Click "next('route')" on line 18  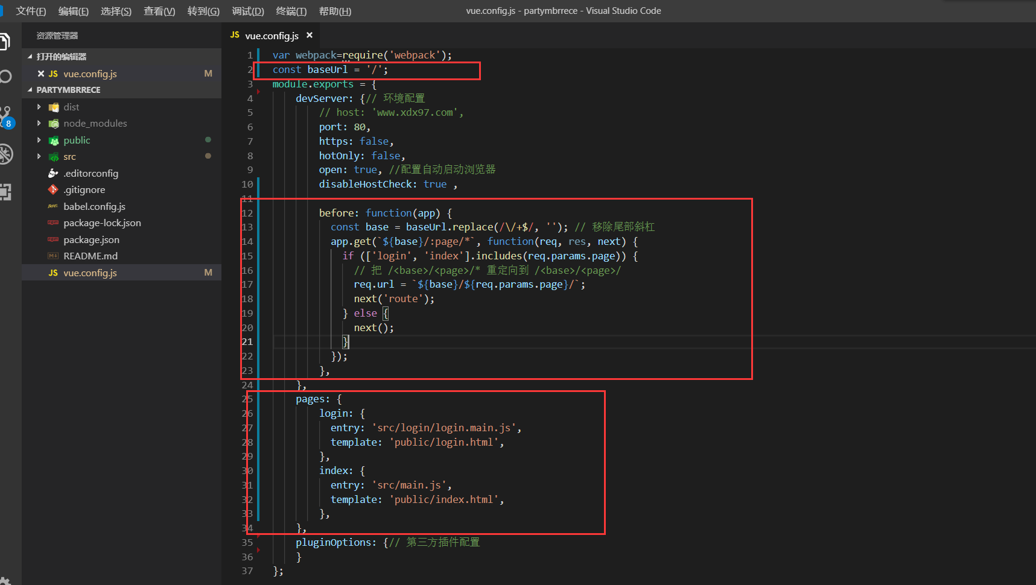point(392,299)
